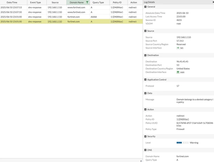The width and height of the screenshot is (214, 162).
Task: Collapse the Action section
Action: click(x=145, y=109)
